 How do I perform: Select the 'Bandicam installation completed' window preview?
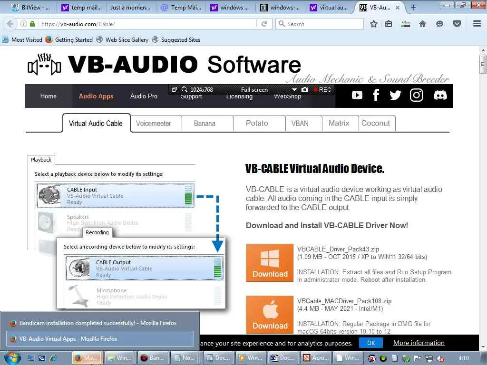point(100,323)
